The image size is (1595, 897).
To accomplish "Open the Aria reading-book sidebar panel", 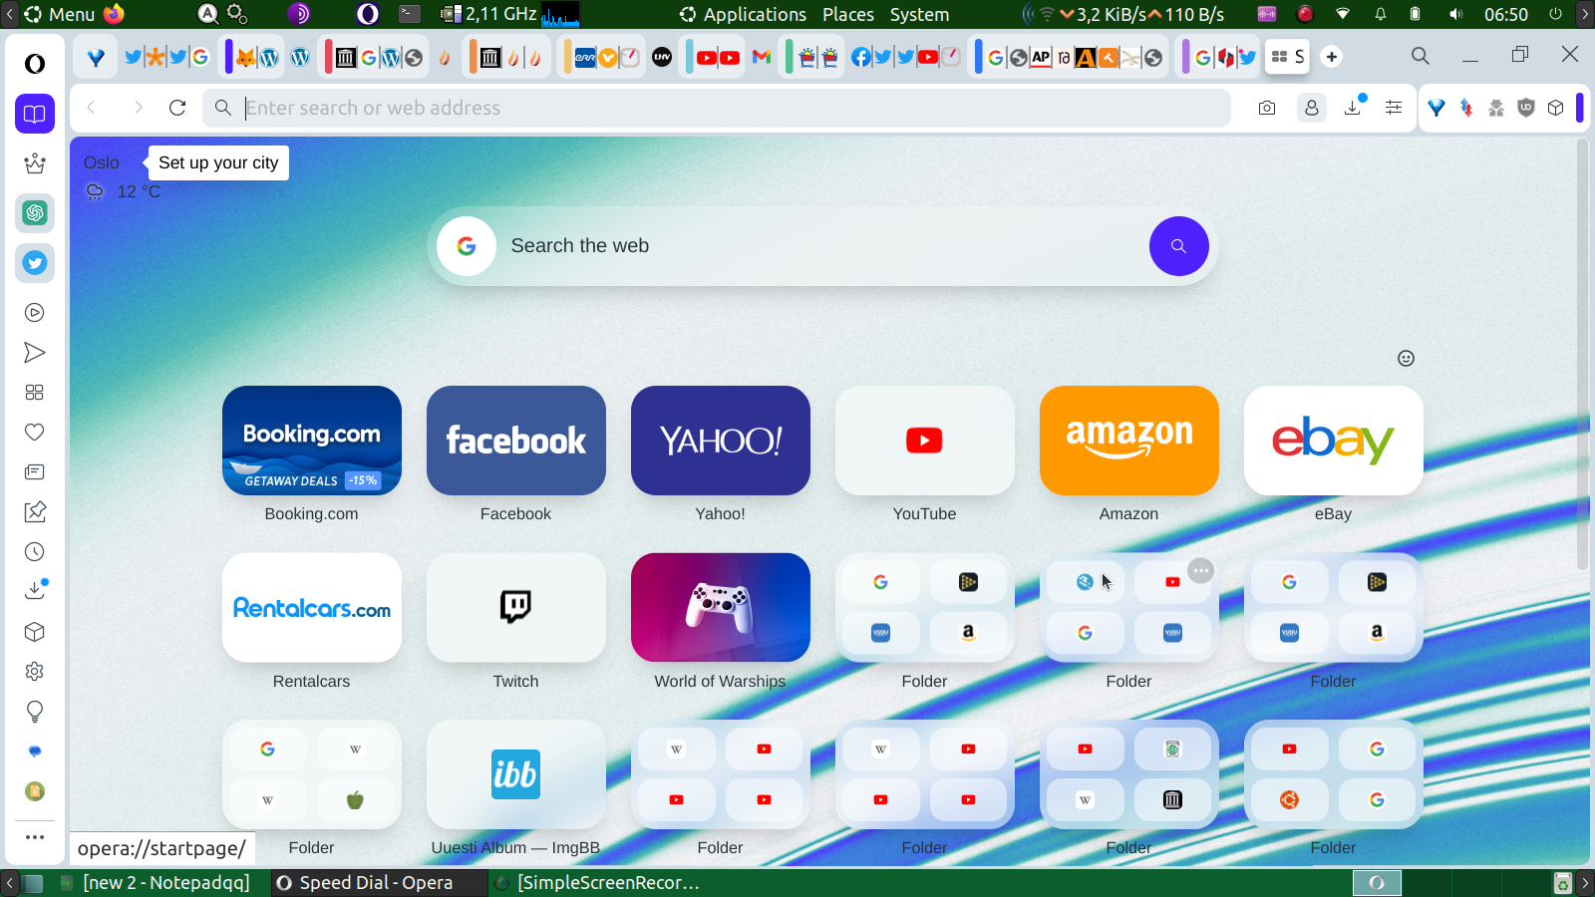I will (x=35, y=114).
